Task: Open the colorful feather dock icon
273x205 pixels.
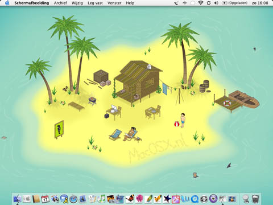Action: point(148,199)
